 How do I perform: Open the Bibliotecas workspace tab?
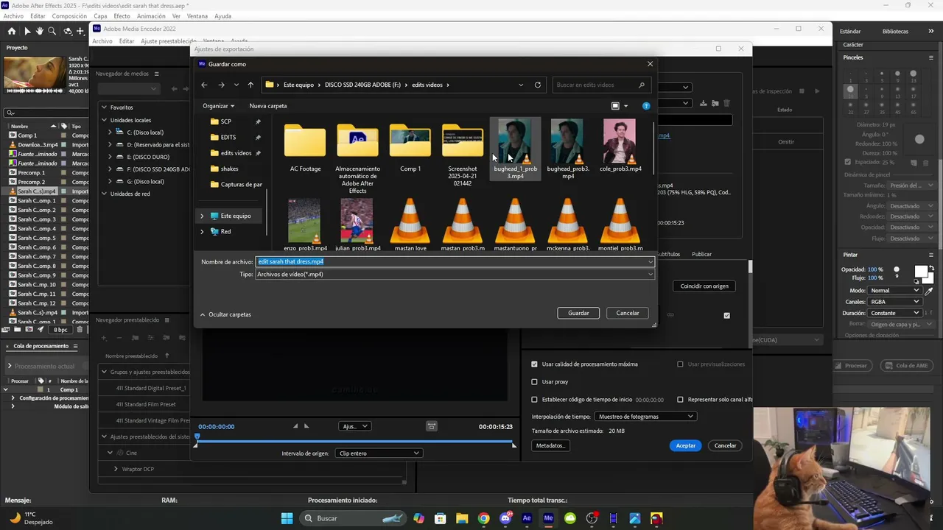click(x=895, y=32)
